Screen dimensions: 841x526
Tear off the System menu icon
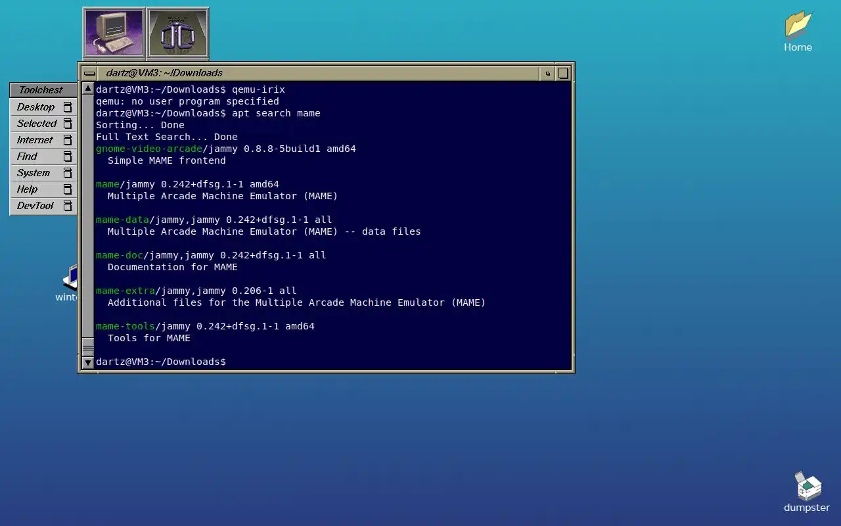(67, 173)
